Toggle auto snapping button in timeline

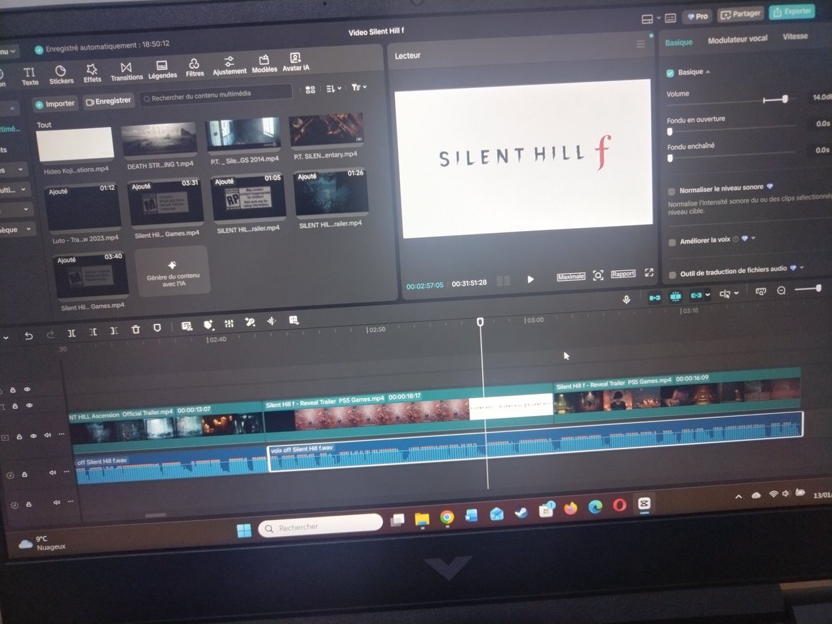pyautogui.click(x=675, y=297)
